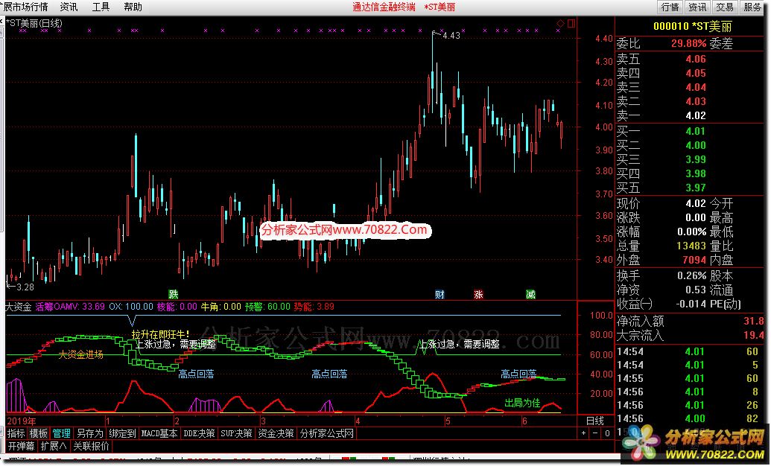The width and height of the screenshot is (771, 466).
Task: Click the 外盘 7094 value
Action: [x=694, y=260]
